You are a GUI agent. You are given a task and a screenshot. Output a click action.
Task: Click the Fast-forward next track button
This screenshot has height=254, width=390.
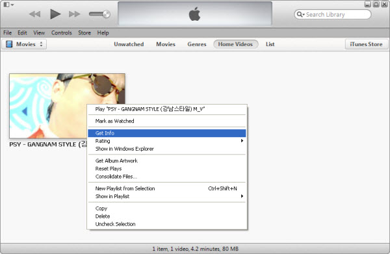point(74,14)
